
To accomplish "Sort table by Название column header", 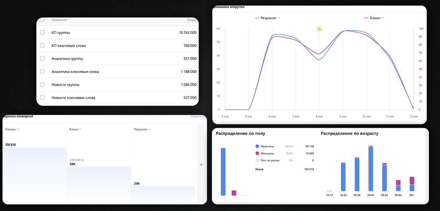I will tap(59, 20).
